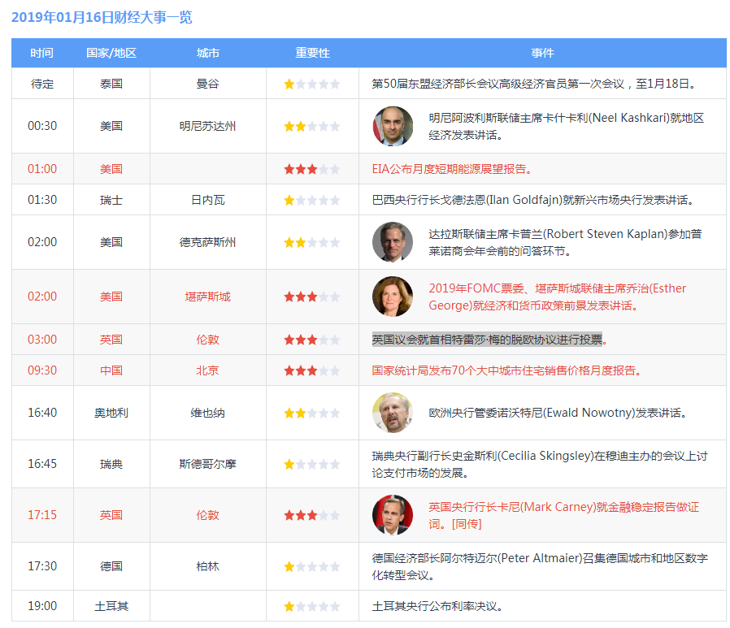The image size is (730, 628).
Task: Click Ewald Nowotny's portrait thumbnail
Action: (x=393, y=413)
